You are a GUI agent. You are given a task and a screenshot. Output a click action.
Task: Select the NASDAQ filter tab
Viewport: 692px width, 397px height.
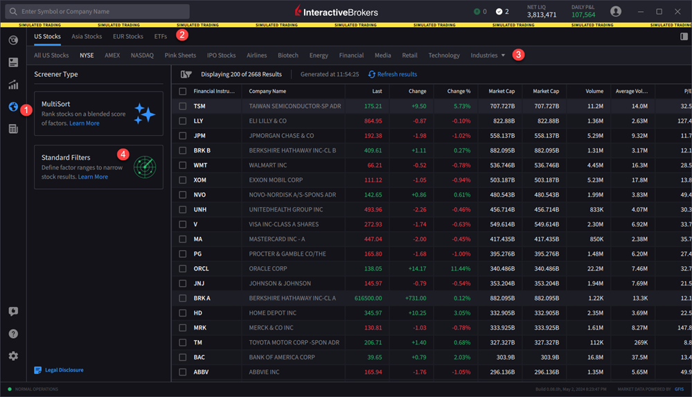point(142,55)
